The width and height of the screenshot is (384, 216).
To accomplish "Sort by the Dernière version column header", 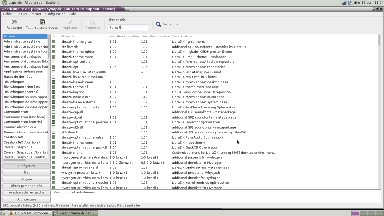I will click(156, 36).
